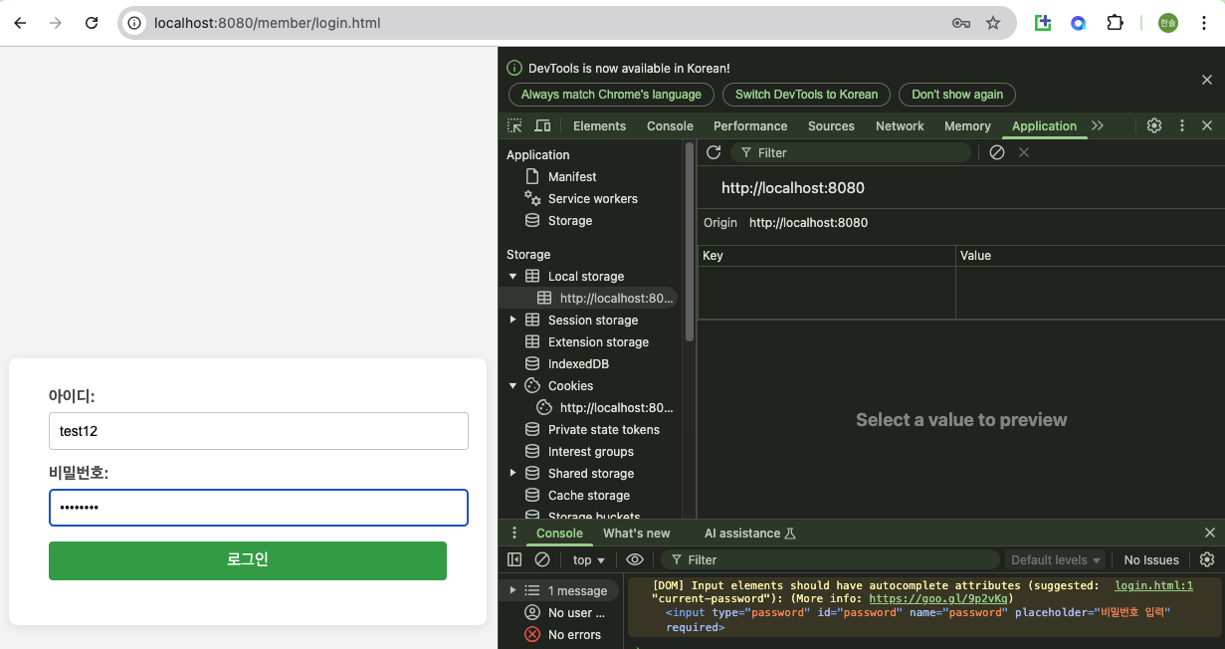
Task: Expand the Session storage tree node
Action: [x=513, y=320]
